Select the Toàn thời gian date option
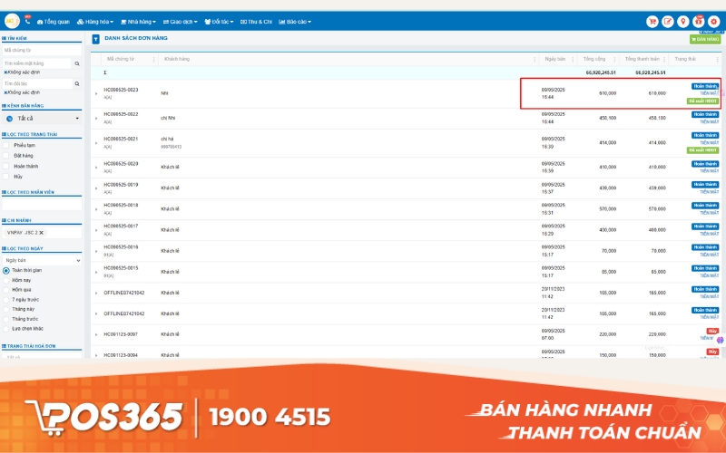The width and height of the screenshot is (726, 453). click(6, 270)
